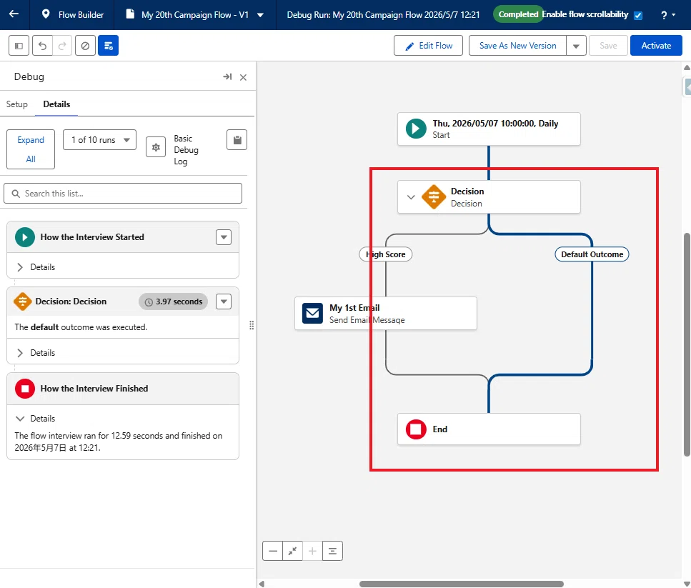The width and height of the screenshot is (691, 588).
Task: Select the End element on canvas
Action: 489,429
